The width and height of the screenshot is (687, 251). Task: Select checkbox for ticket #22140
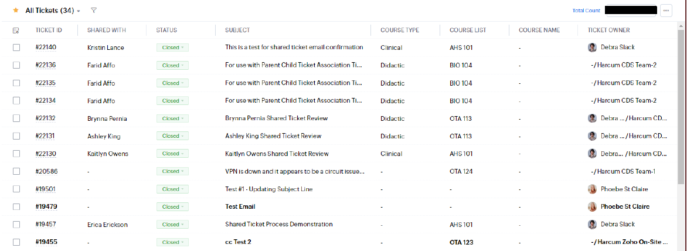pyautogui.click(x=16, y=48)
